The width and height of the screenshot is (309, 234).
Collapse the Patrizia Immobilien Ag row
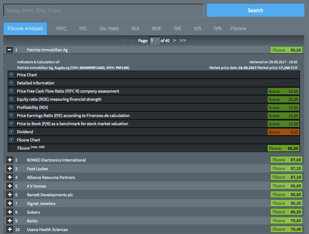tap(9, 50)
